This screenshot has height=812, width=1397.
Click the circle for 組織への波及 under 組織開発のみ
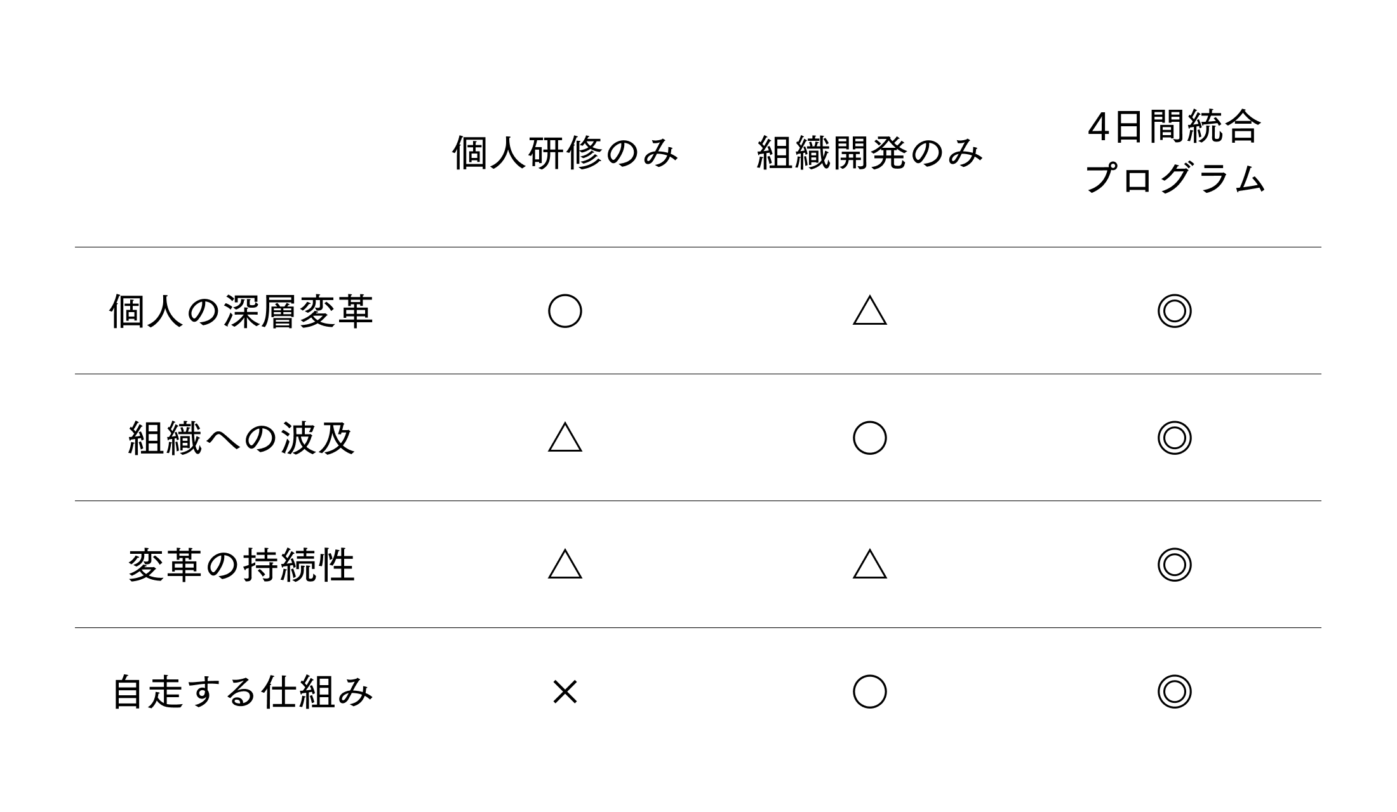869,438
